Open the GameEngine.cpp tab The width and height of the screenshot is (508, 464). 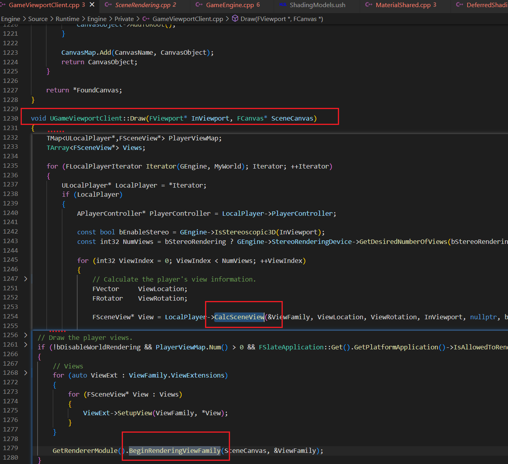click(x=230, y=5)
